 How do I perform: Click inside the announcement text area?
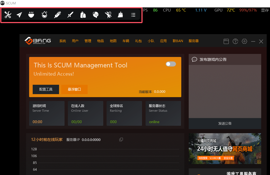point(225,91)
